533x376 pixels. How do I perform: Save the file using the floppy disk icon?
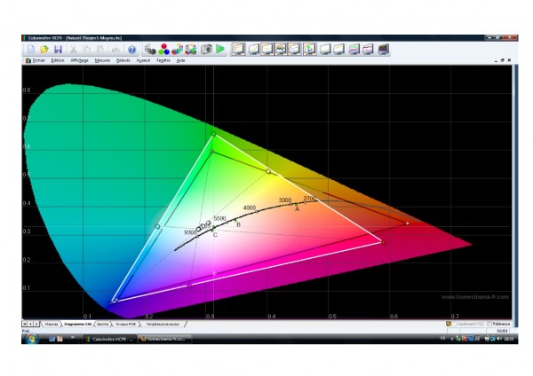58,50
